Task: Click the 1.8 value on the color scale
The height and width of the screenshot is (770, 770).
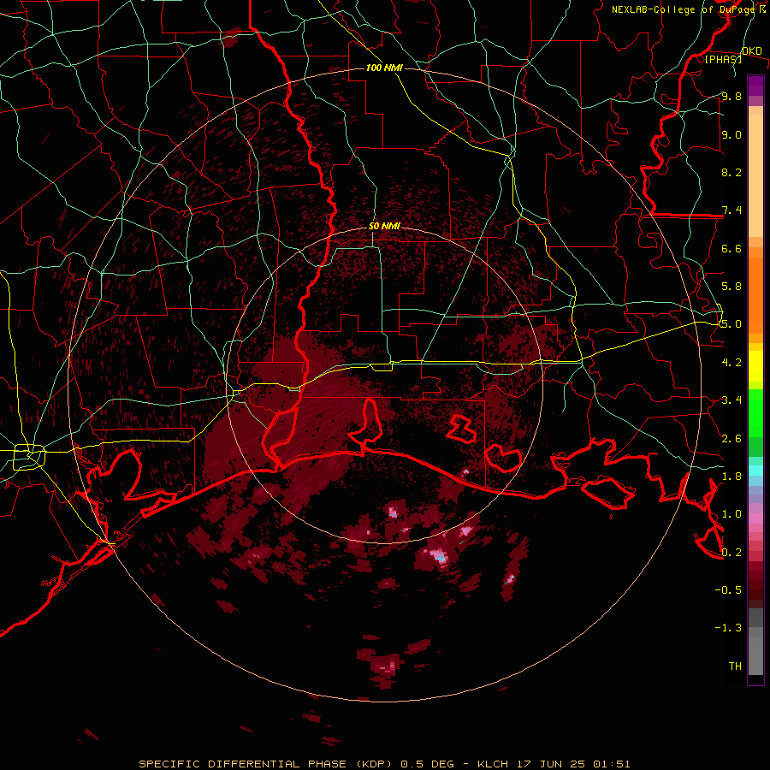Action: coord(731,476)
